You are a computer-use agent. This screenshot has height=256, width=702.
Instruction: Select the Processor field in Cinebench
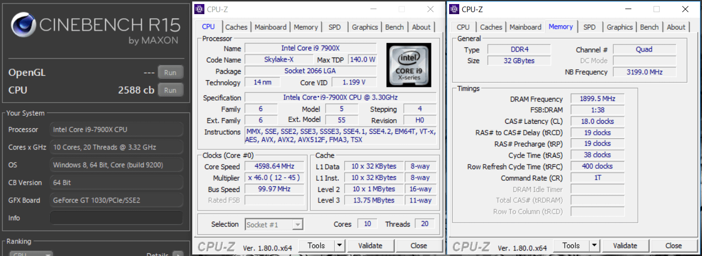click(116, 129)
